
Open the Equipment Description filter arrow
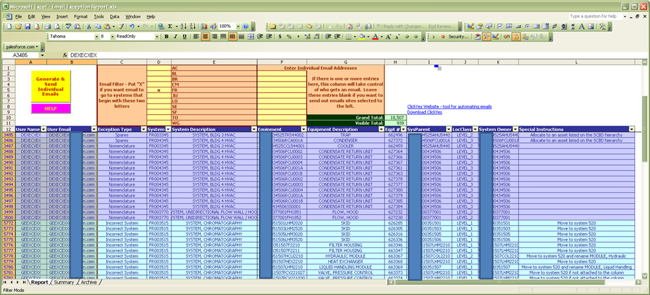381,129
